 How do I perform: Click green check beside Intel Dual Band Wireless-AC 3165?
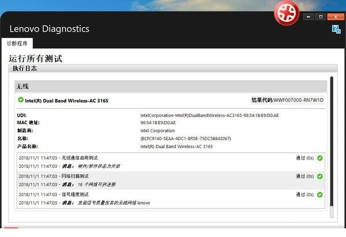[21, 100]
